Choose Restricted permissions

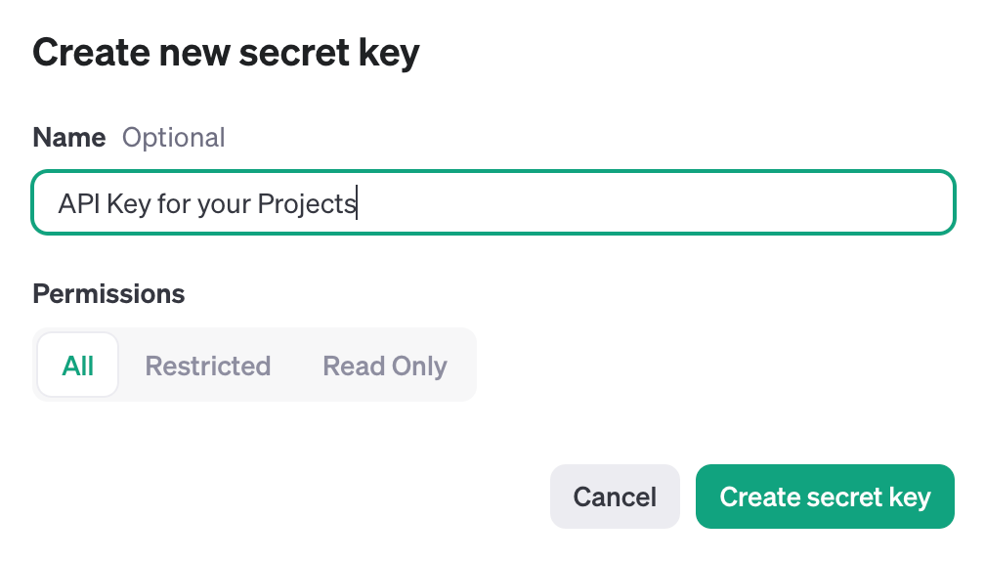pyautogui.click(x=207, y=366)
